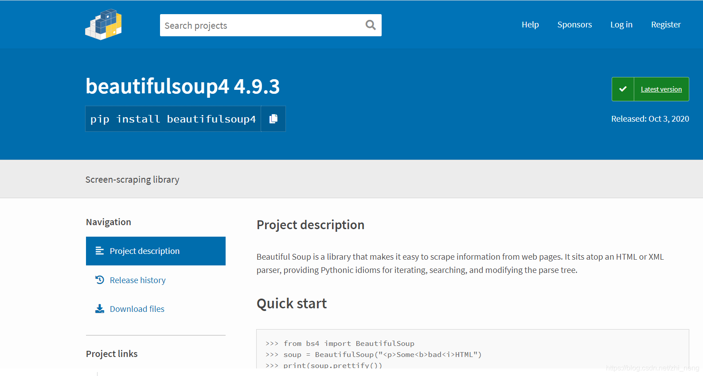Open the Sponsors page
This screenshot has height=376, width=703.
click(x=574, y=25)
